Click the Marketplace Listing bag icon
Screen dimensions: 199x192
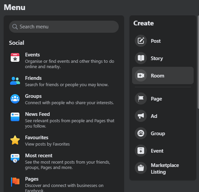coord(141,168)
